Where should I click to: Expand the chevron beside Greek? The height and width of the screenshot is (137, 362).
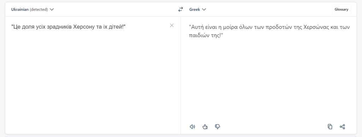coord(204,10)
